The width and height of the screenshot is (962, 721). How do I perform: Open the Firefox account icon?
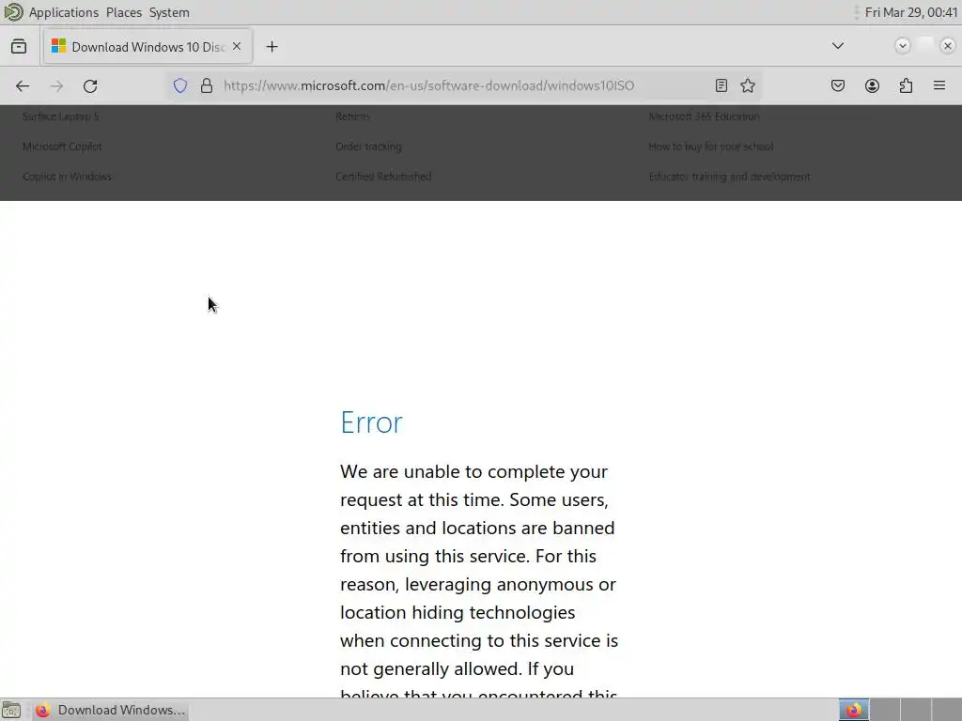(x=872, y=85)
